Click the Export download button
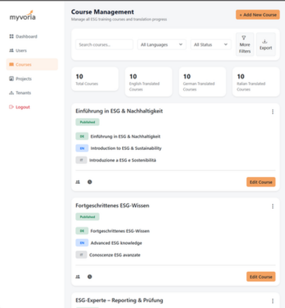This screenshot has height=308, width=285. pos(266,44)
